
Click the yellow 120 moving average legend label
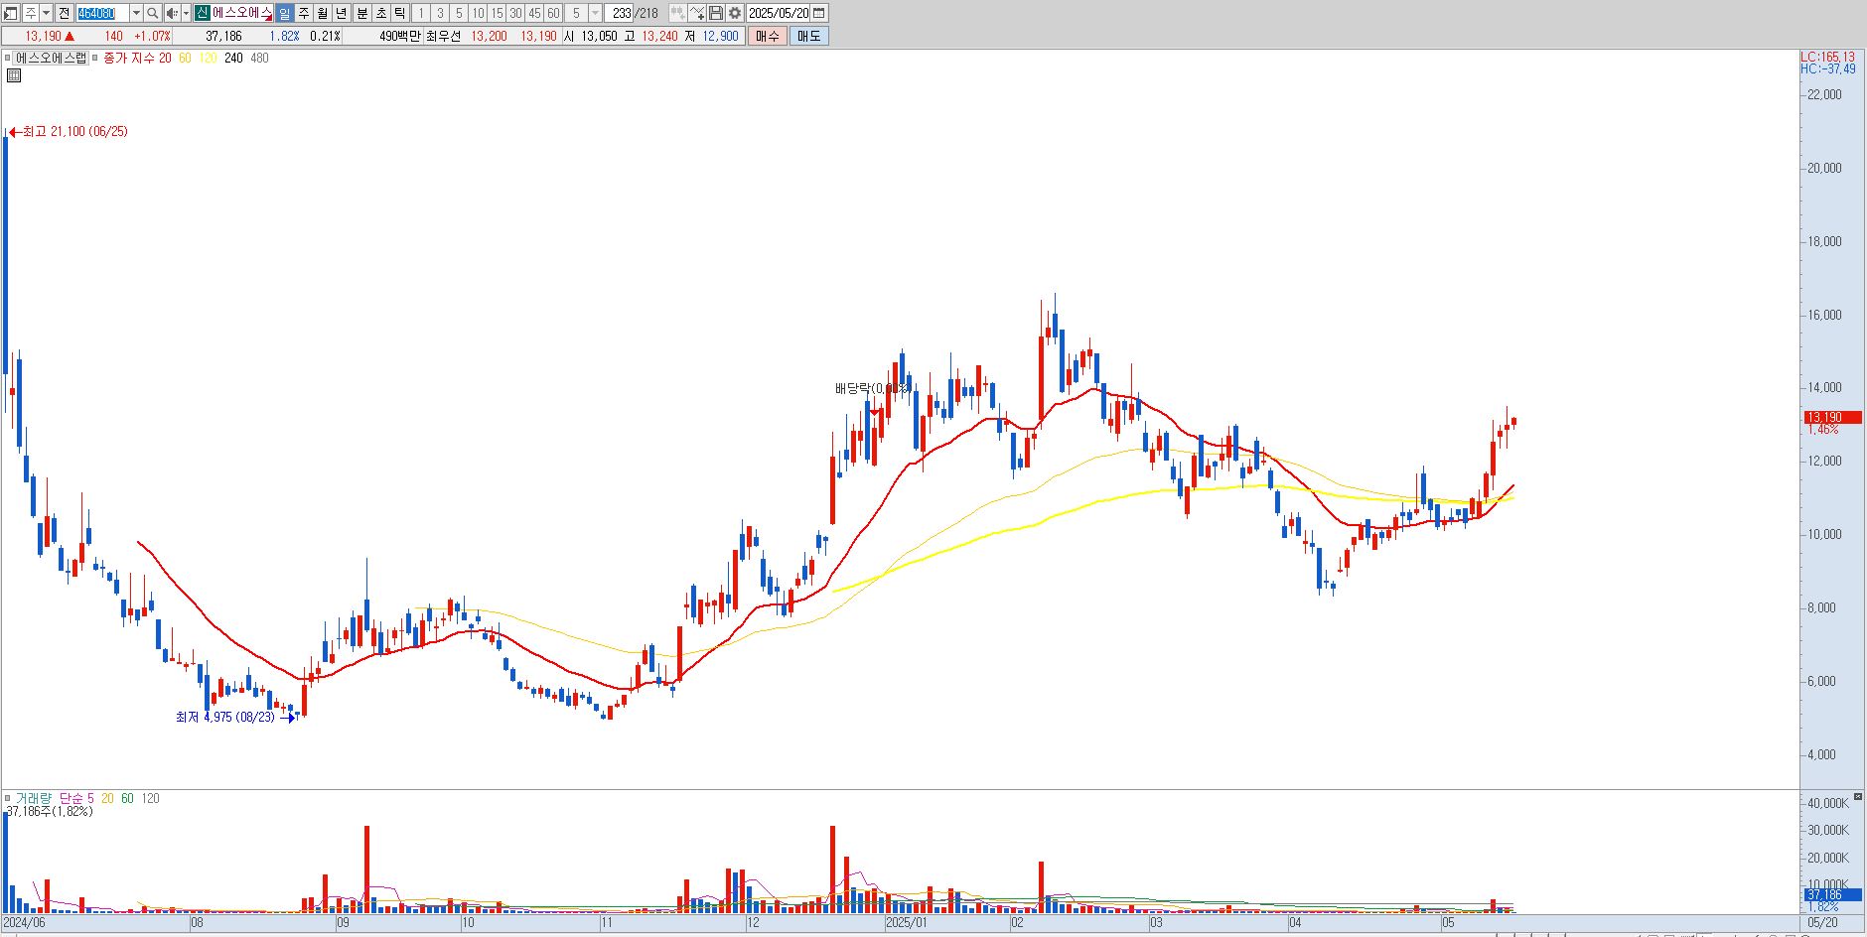point(209,59)
